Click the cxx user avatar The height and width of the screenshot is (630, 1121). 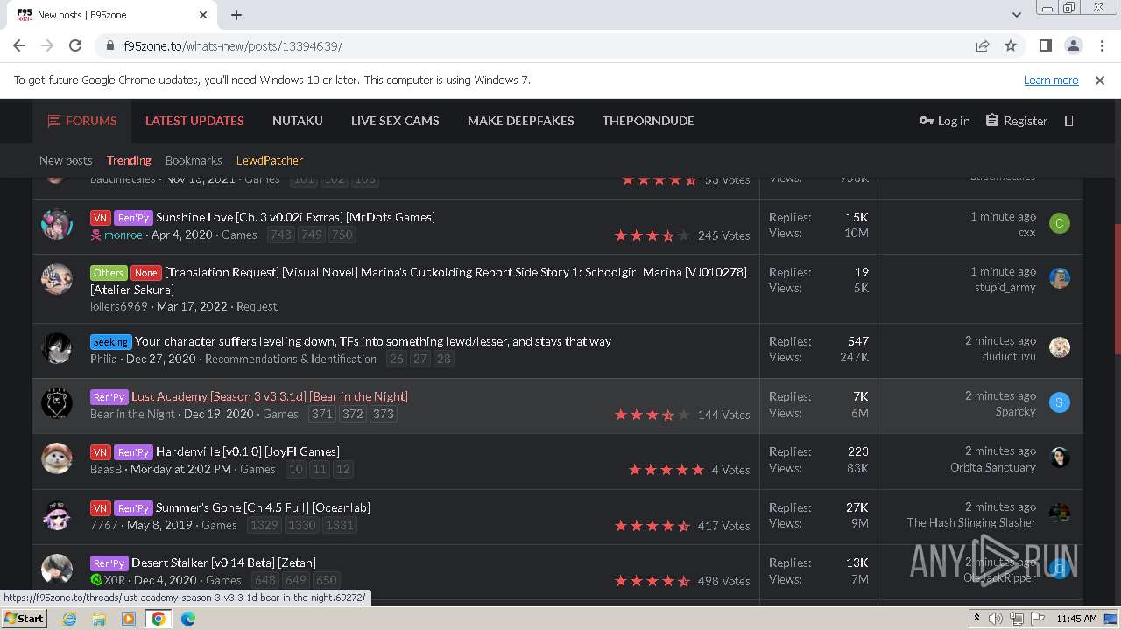[1059, 223]
